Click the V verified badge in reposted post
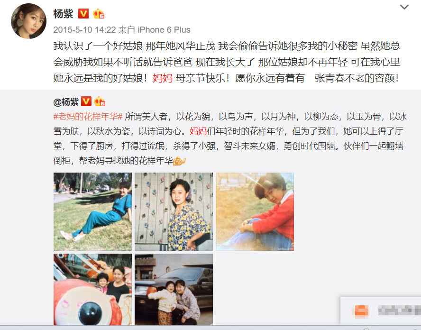The width and height of the screenshot is (421, 330). [86, 101]
